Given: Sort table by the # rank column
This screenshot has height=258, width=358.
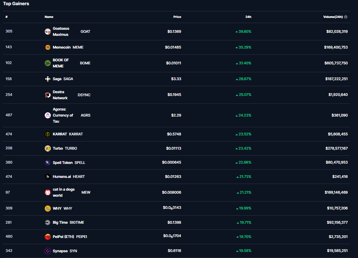Looking at the screenshot, I should pyautogui.click(x=7, y=17).
